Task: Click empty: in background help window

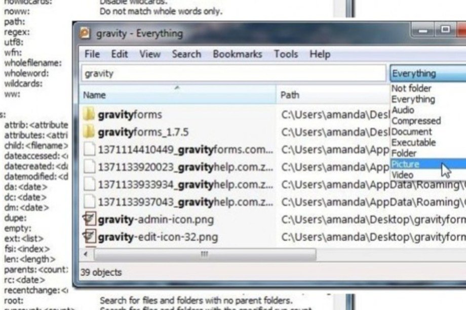Action: coord(18,229)
